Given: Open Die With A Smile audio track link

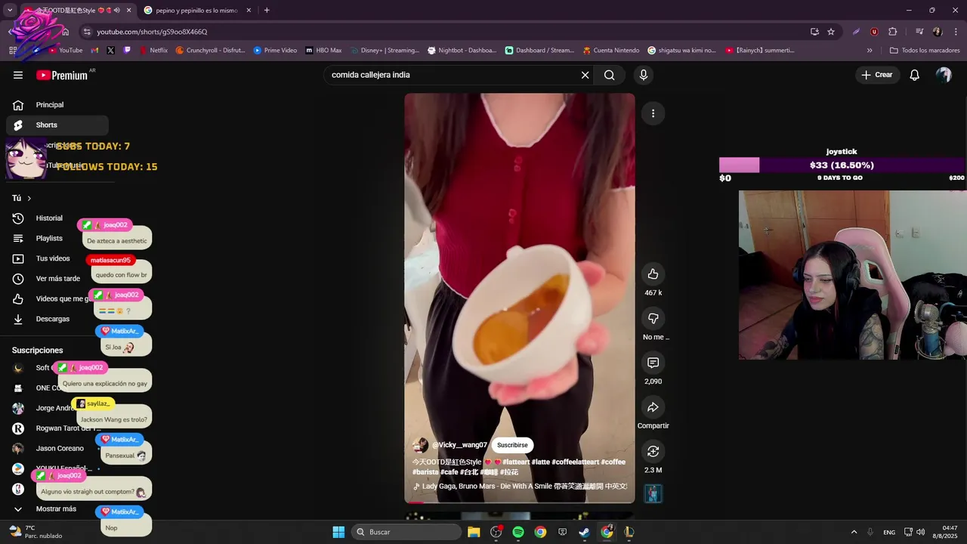Looking at the screenshot, I should tap(520, 486).
